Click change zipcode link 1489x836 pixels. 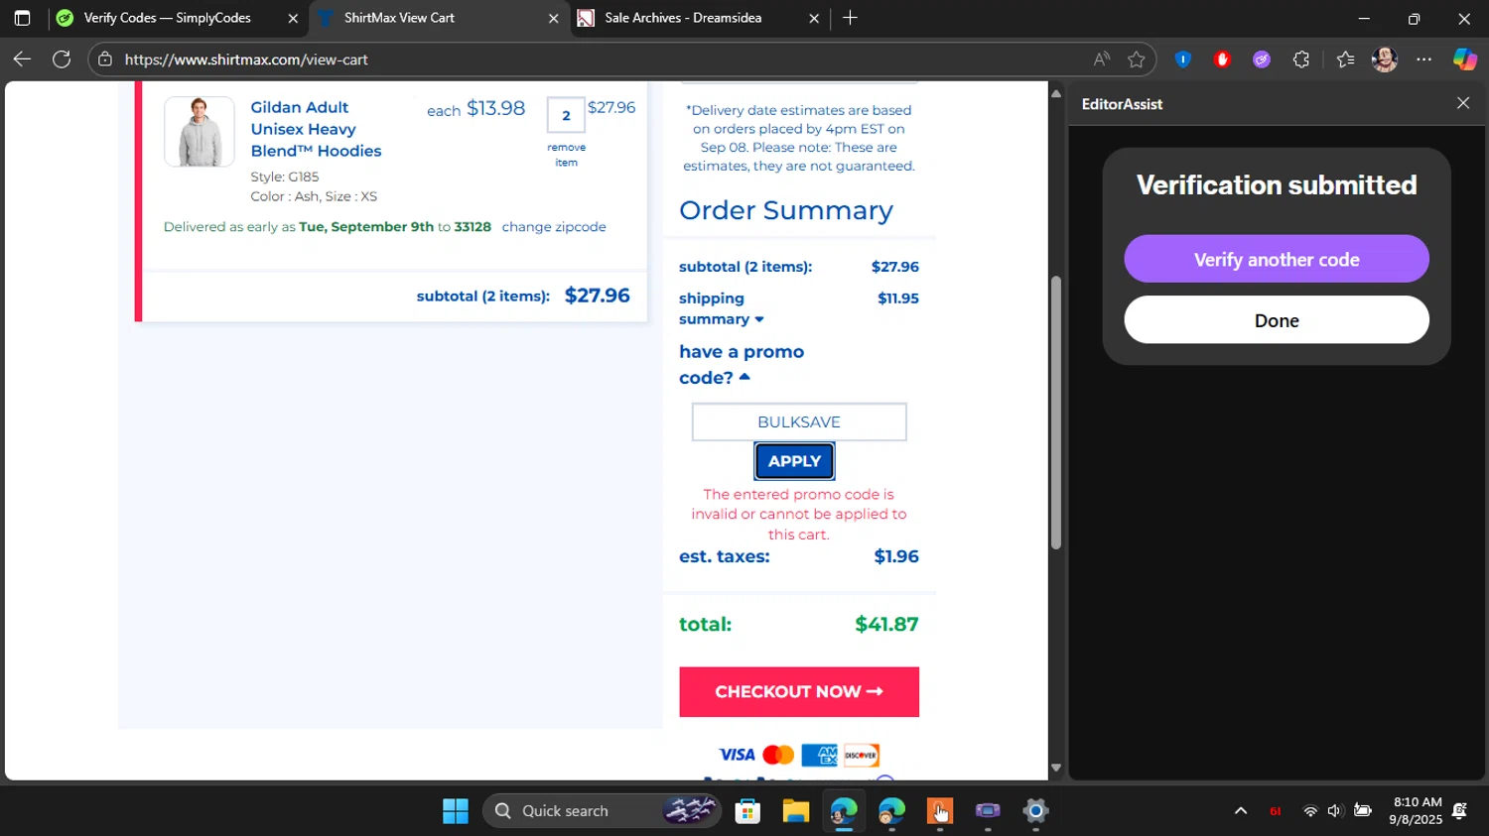[x=554, y=227]
